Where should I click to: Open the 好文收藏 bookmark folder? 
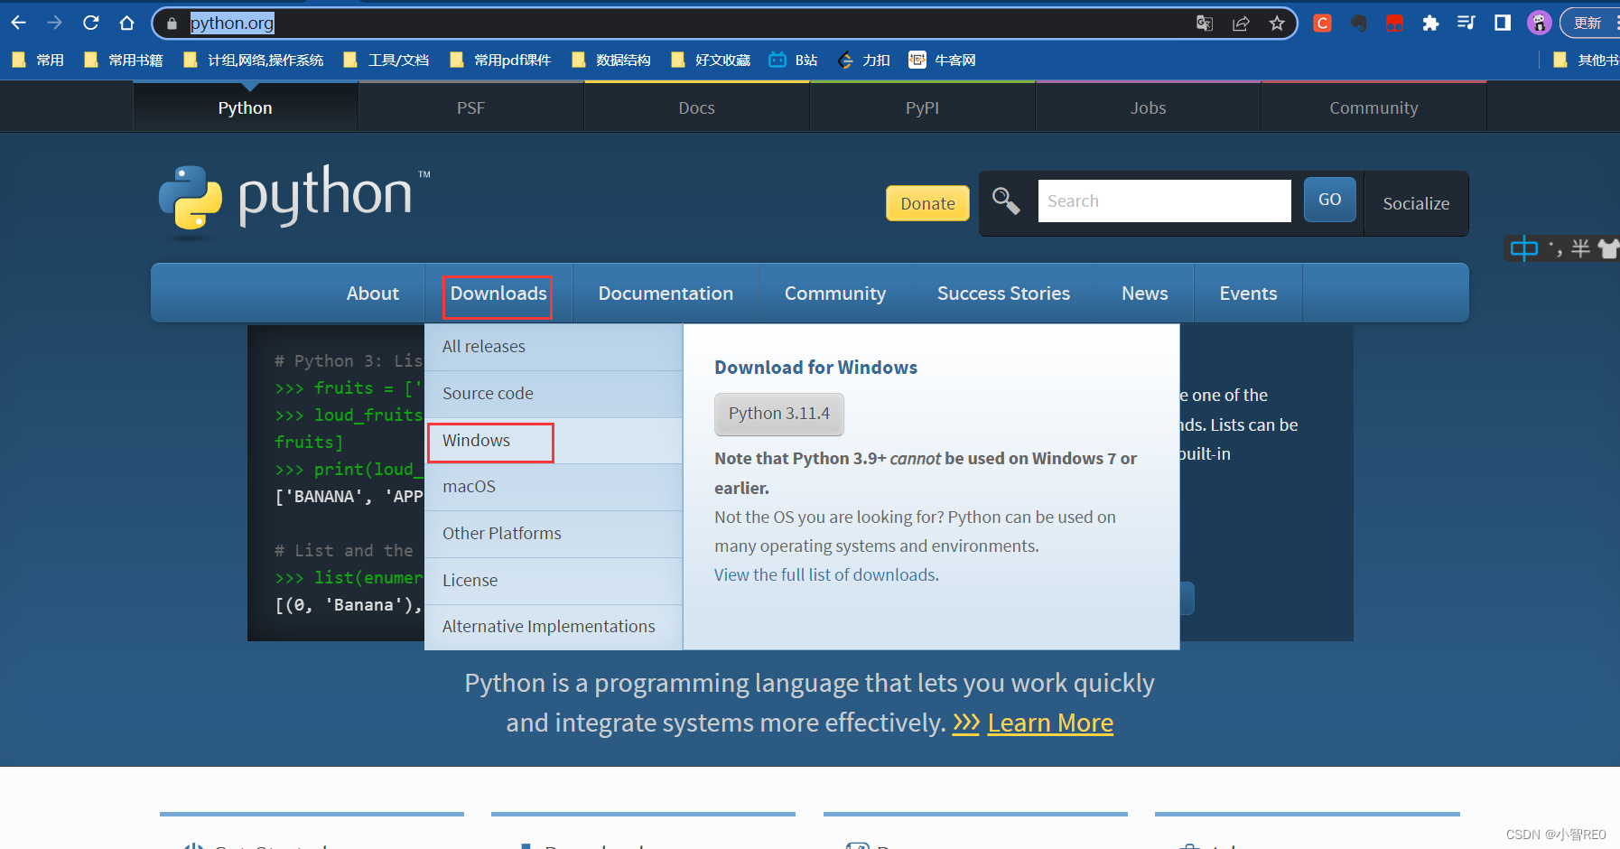[711, 60]
